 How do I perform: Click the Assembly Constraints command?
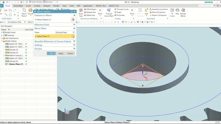point(159,9)
